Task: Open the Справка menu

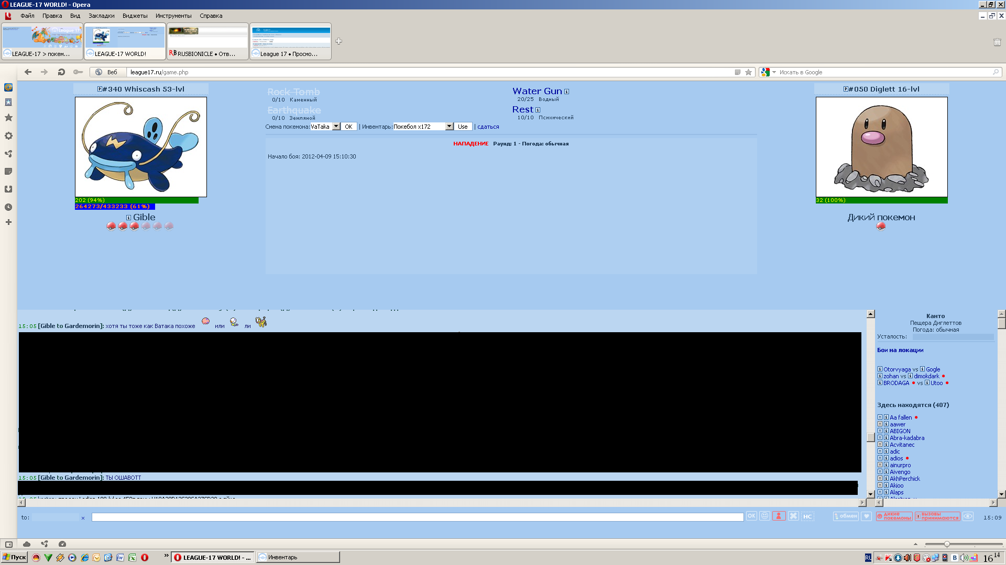Action: click(x=211, y=16)
